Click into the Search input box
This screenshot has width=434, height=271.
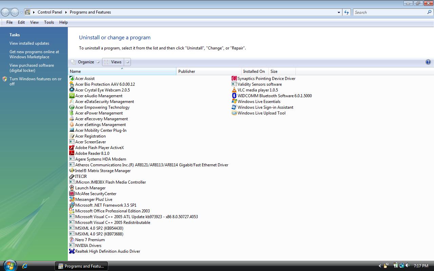(x=390, y=13)
